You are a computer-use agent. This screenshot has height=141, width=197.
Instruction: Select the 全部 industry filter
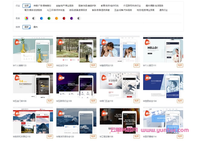[x=27, y=5]
